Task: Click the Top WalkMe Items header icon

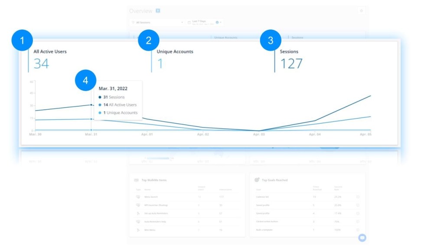Action: coord(137,180)
